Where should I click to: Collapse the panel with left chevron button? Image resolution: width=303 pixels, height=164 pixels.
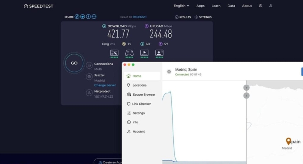pos(246,96)
